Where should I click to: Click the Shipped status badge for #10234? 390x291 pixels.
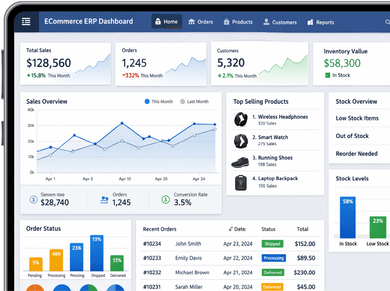[272, 244]
